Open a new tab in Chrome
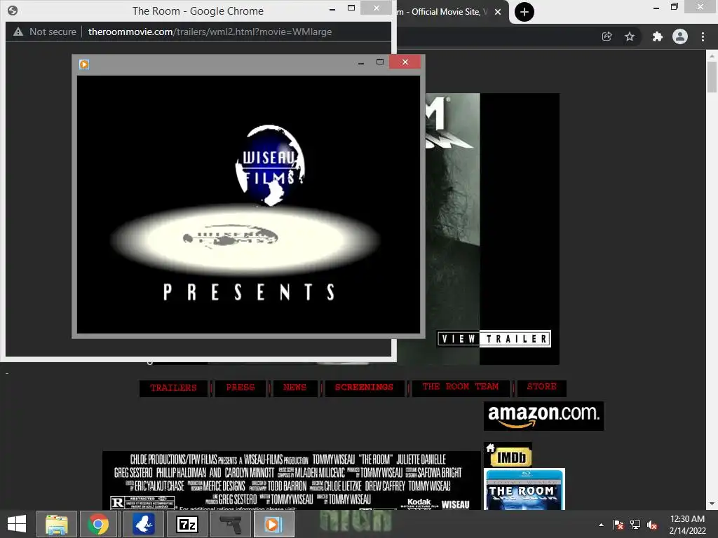 524,12
